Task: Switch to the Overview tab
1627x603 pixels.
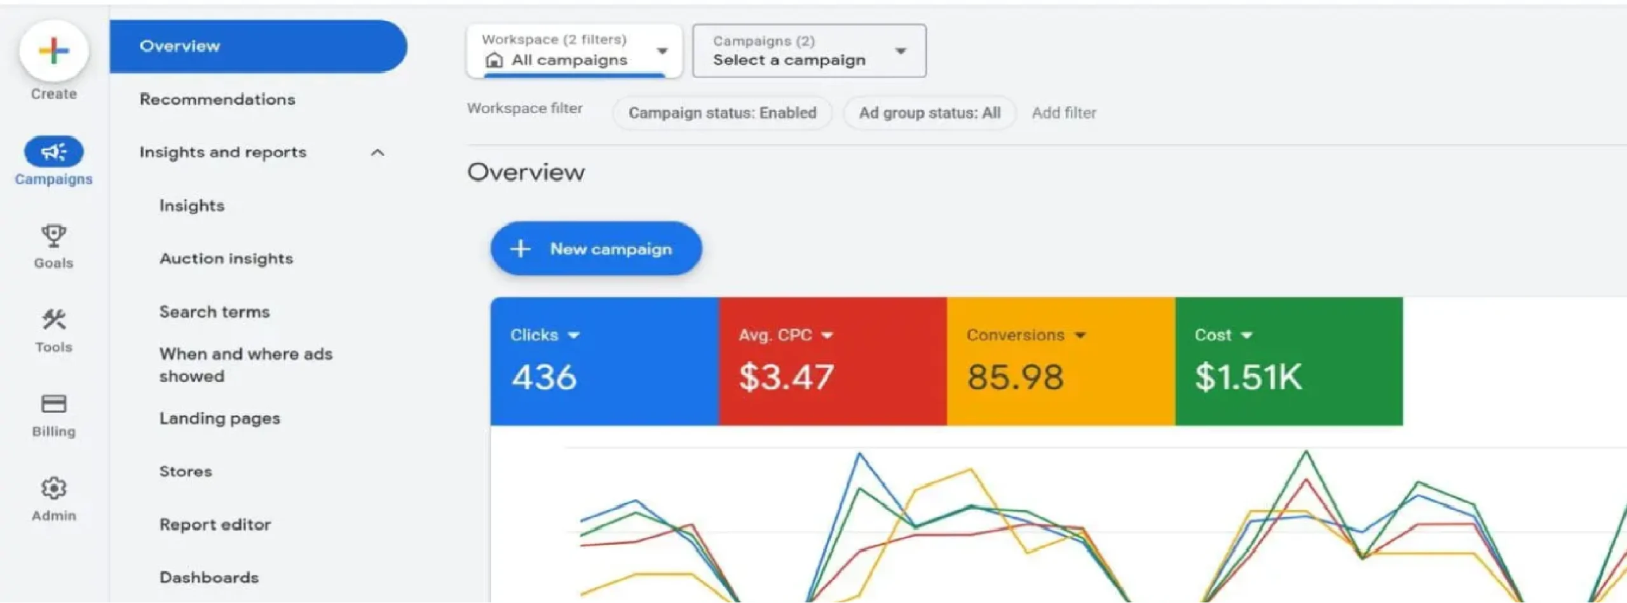Action: point(180,45)
